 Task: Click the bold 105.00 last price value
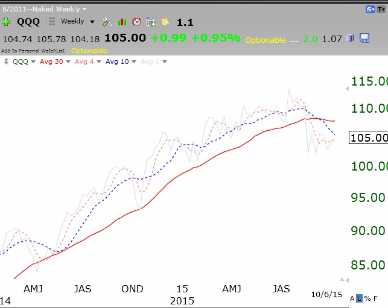(125, 38)
